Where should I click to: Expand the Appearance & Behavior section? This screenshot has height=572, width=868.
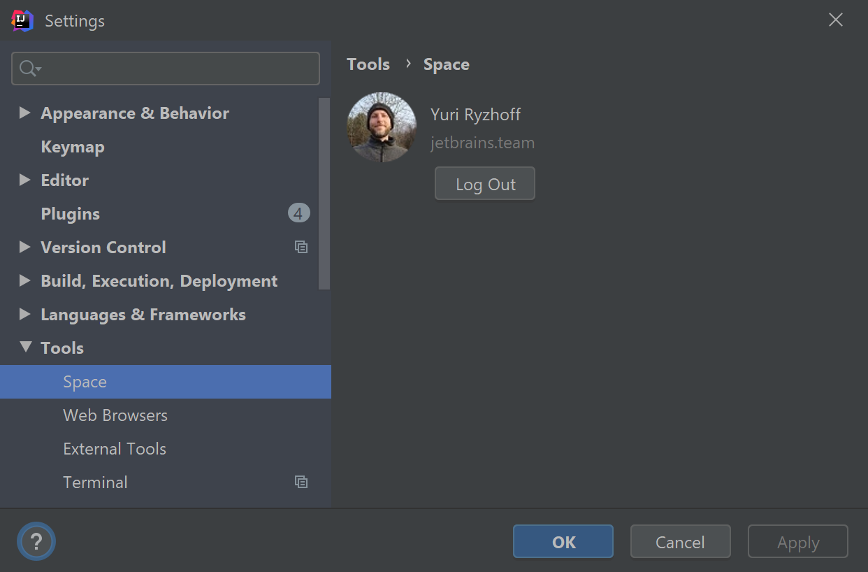pyautogui.click(x=25, y=113)
